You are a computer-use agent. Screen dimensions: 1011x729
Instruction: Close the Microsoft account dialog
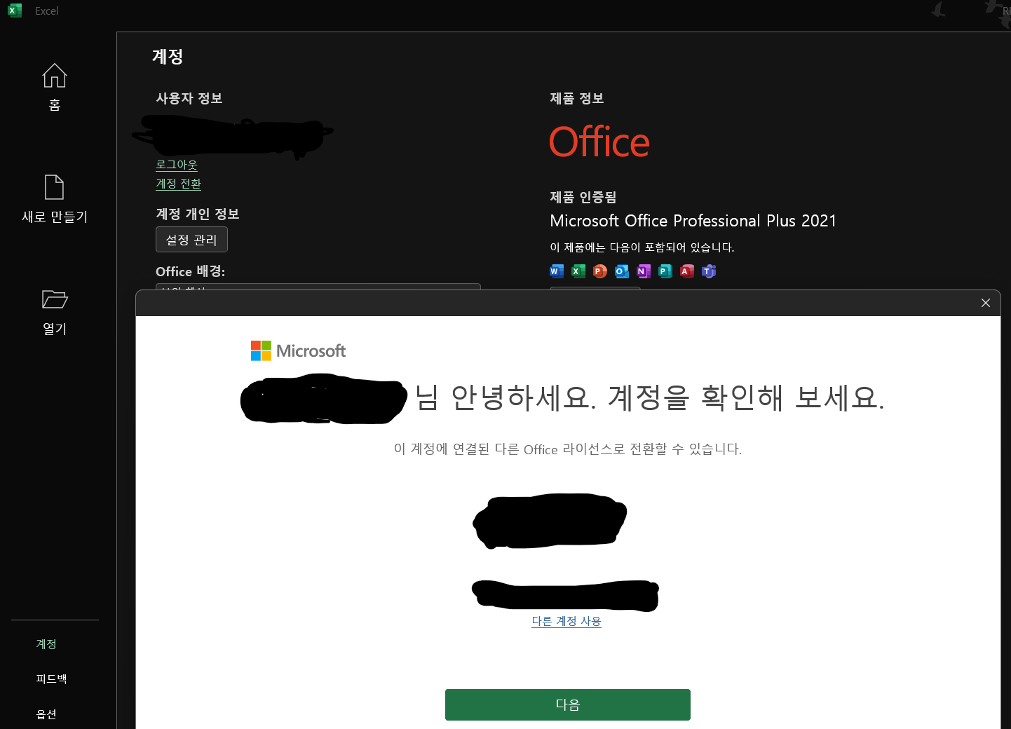(x=986, y=303)
